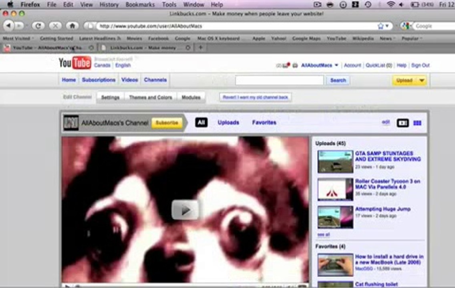Click the YouTube logo
This screenshot has height=288, width=455.
click(75, 63)
